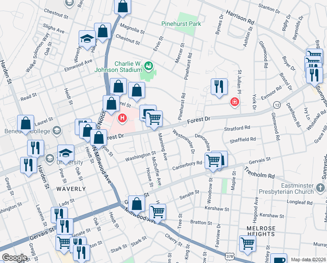Select the Fairview Dr label
Screen dimensions: 327x263
tap(218, 235)
